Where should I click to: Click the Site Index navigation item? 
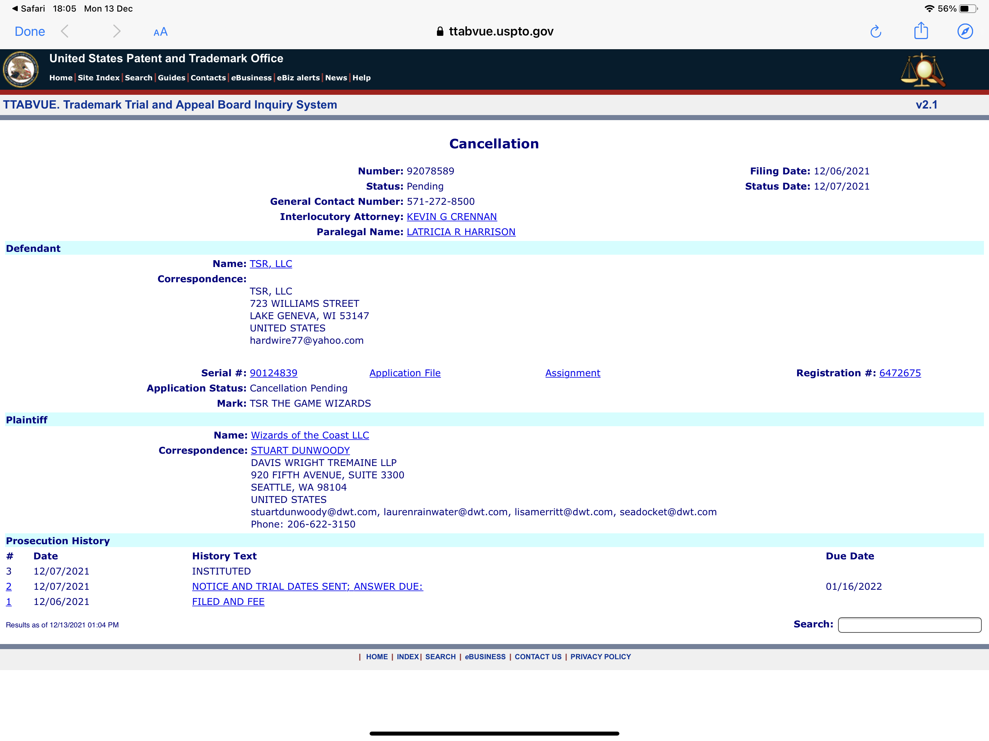pyautogui.click(x=98, y=78)
